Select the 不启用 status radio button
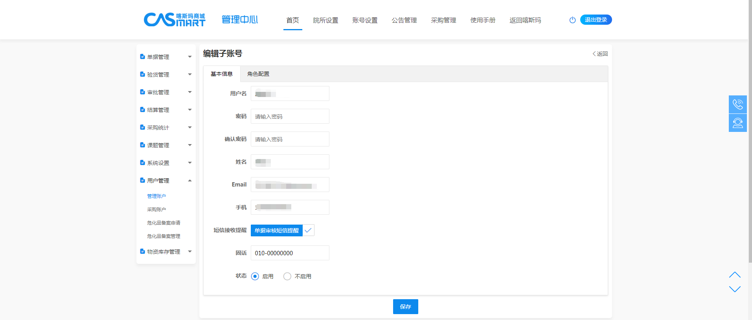This screenshot has height=320, width=752. 287,276
